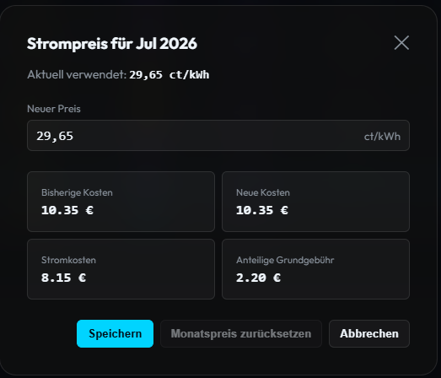Screen dimensions: 441x378
Task: Select the Neue Kosten card
Action: click(x=315, y=202)
